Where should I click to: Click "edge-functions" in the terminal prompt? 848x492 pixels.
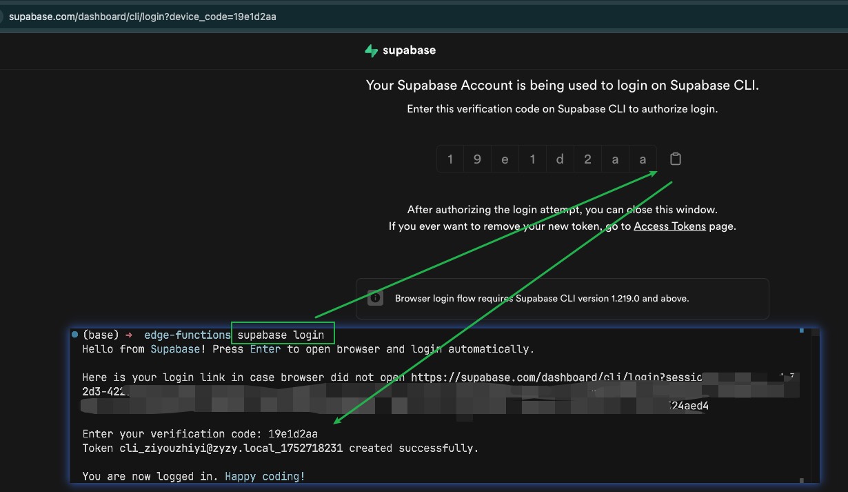188,335
